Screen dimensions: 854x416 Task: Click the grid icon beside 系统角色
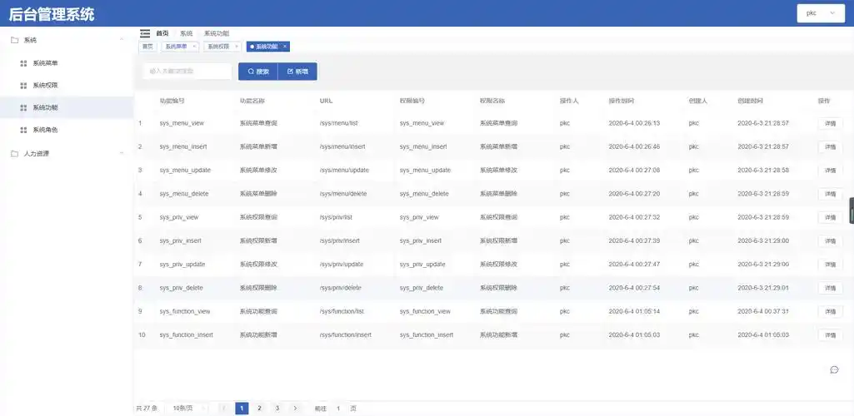(x=23, y=130)
